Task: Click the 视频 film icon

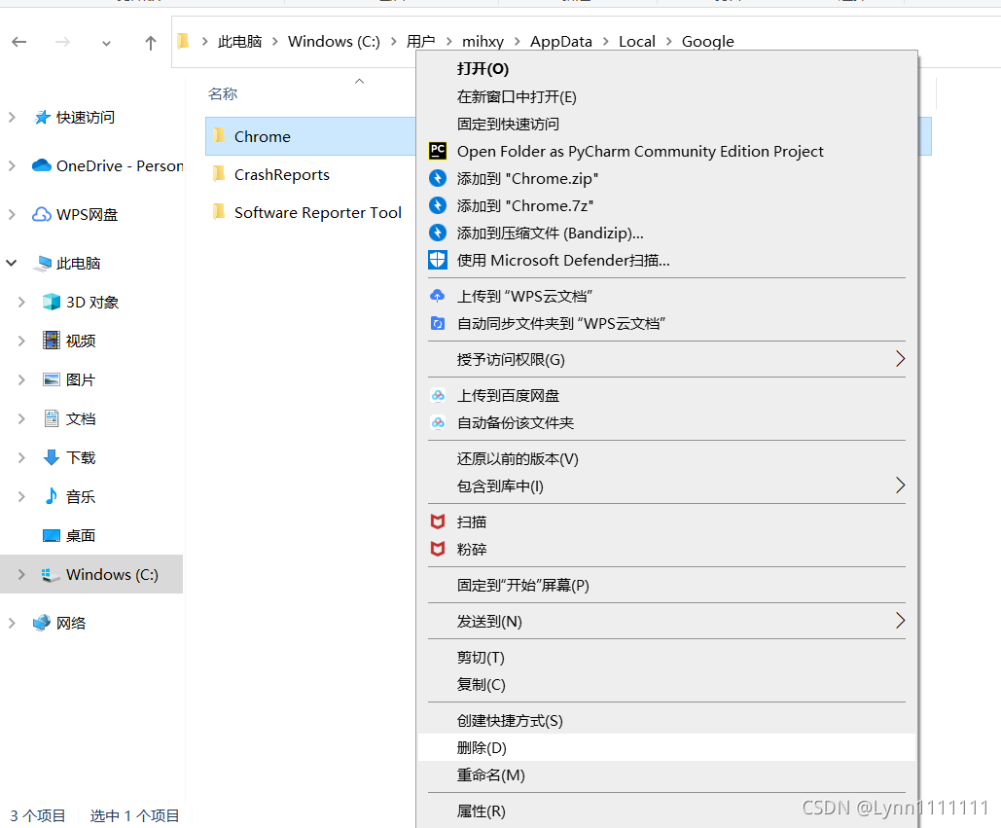Action: tap(51, 341)
